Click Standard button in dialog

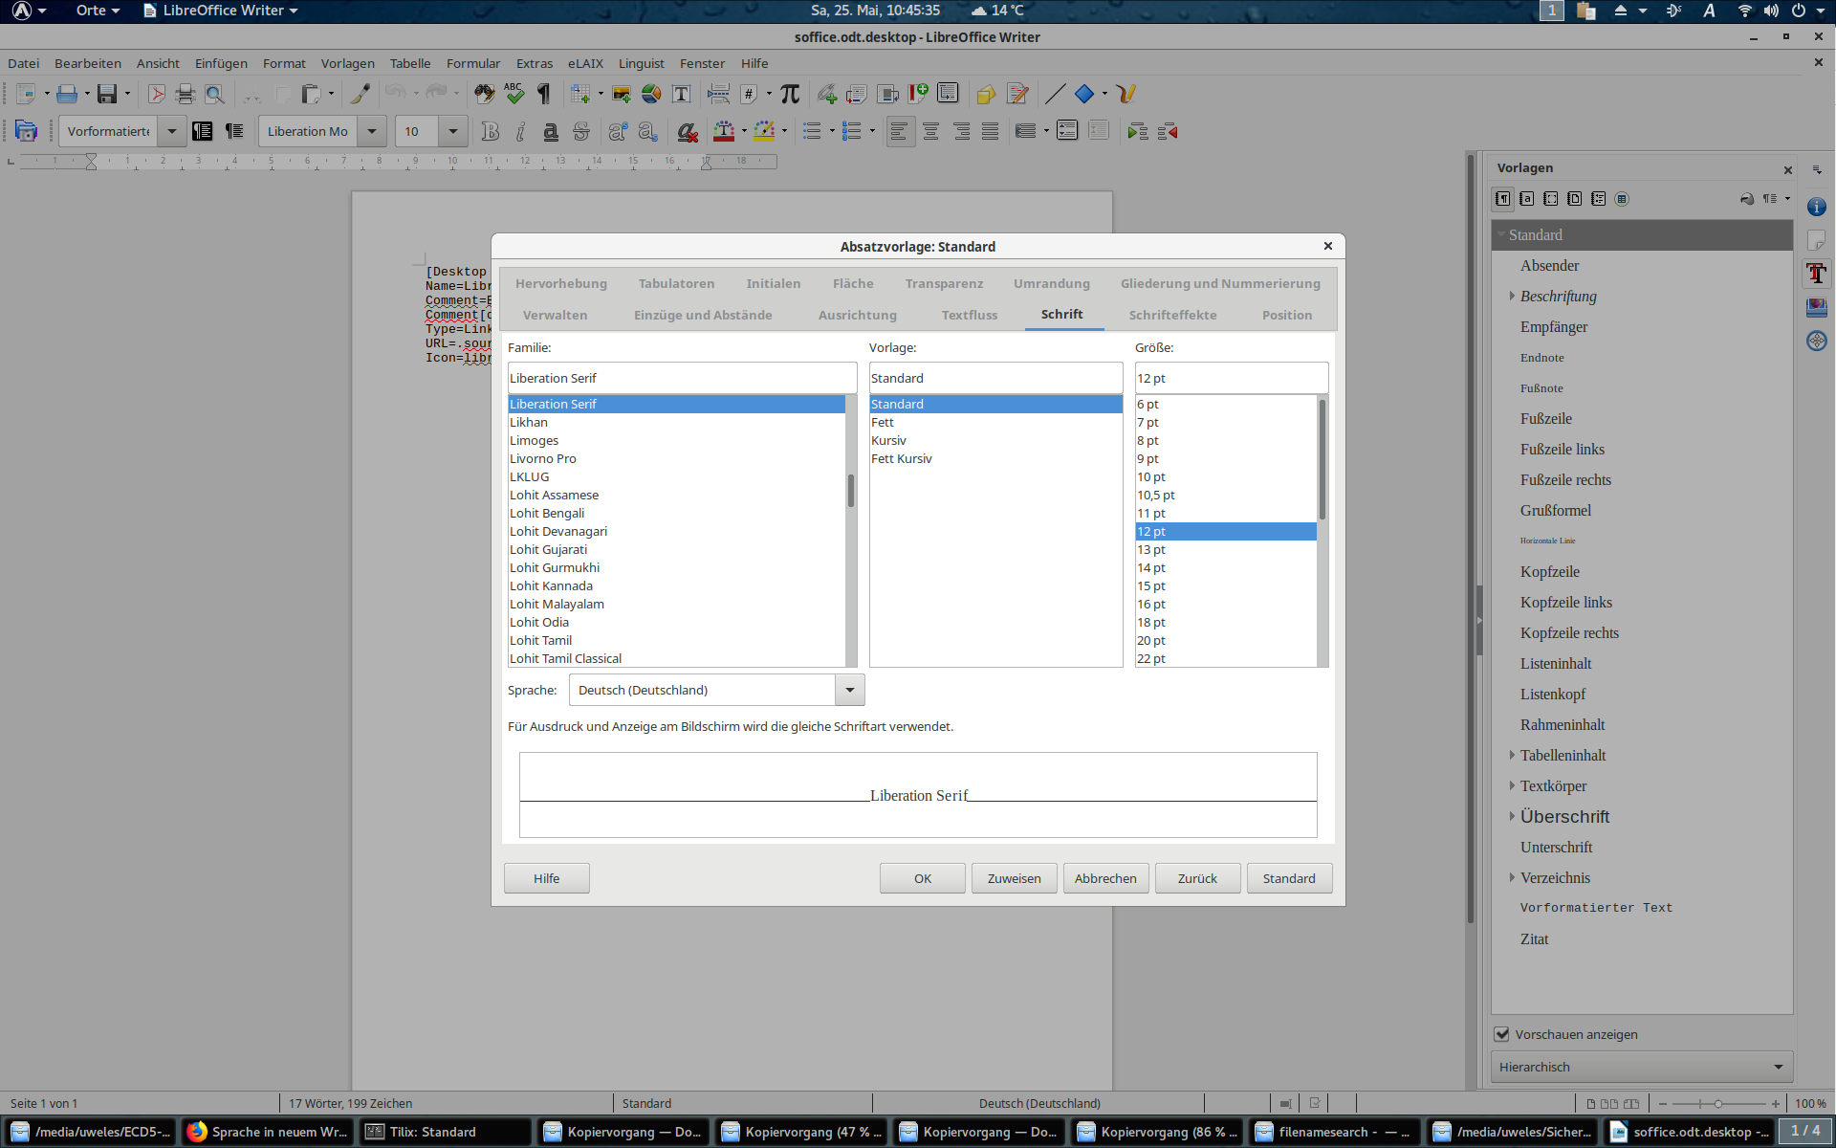[1289, 878]
